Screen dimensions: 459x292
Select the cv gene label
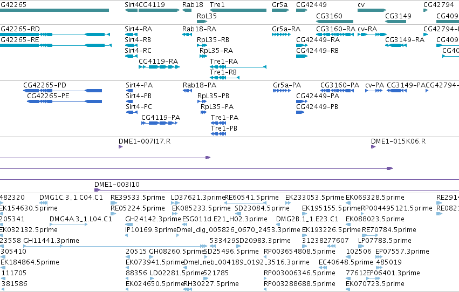361,5
